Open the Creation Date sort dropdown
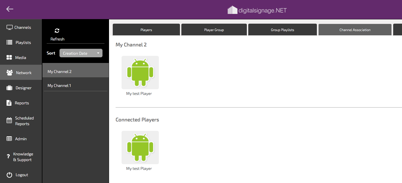This screenshot has height=183, width=402. [x=81, y=53]
